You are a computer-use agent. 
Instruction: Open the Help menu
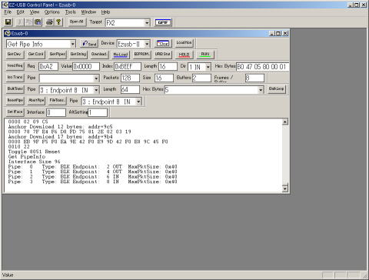[x=105, y=12]
